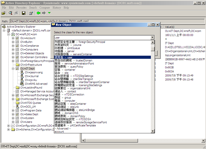Image resolution: width=206 pixels, height=149 pixels.
Task: Click class list scrollbar up arrow
Action: coord(152,42)
